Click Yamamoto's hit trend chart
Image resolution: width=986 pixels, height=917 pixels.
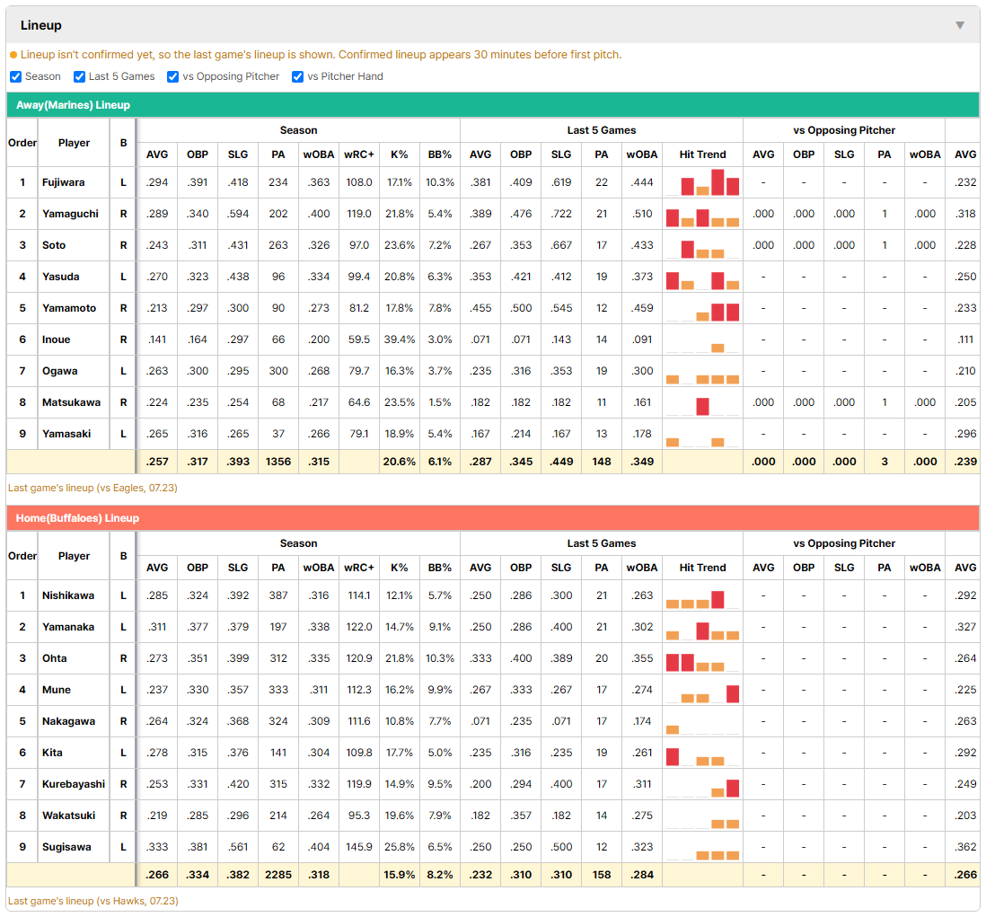[x=702, y=308]
